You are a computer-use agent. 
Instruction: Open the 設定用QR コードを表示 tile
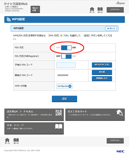tap(34, 115)
